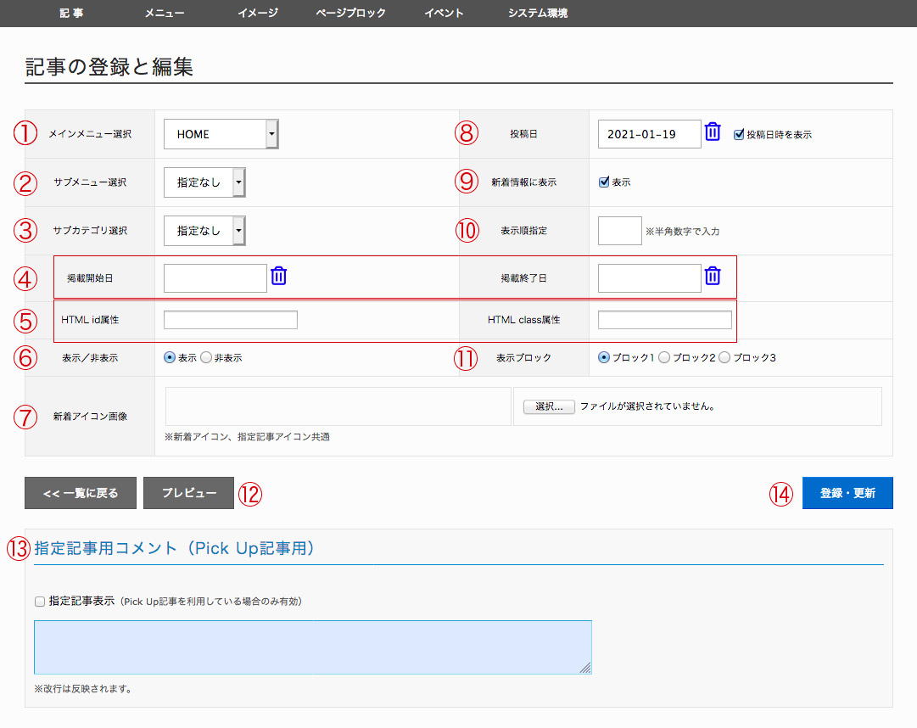Open システム環境 menu item
The height and width of the screenshot is (728, 917).
tap(538, 13)
